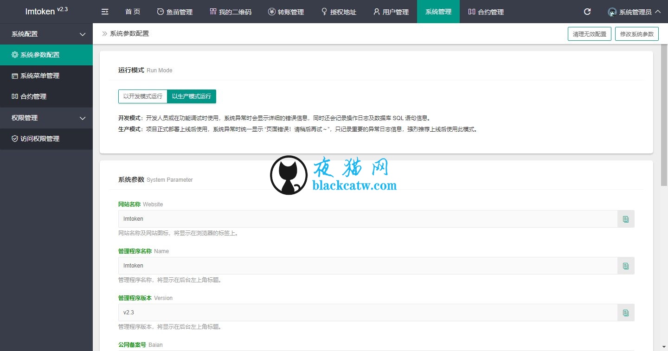This screenshot has width=668, height=351.
Task: Click the icon beside top 合约管理
Action: (x=472, y=12)
